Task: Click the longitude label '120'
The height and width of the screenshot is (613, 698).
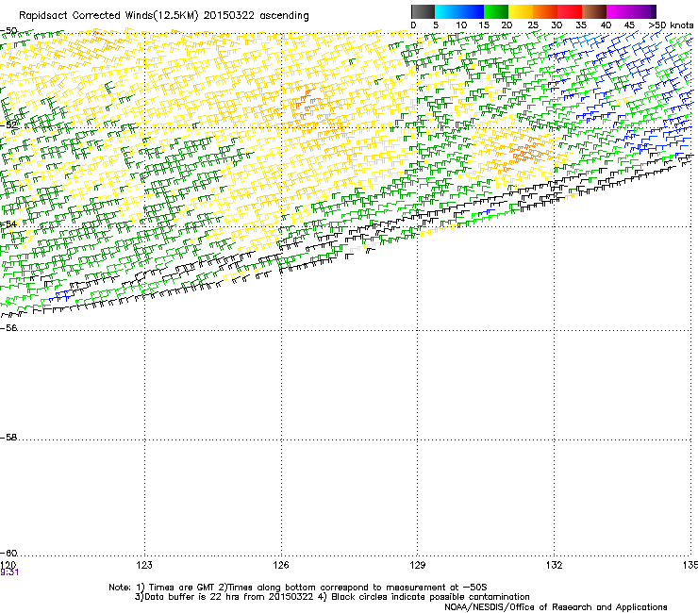Action: pos(8,565)
